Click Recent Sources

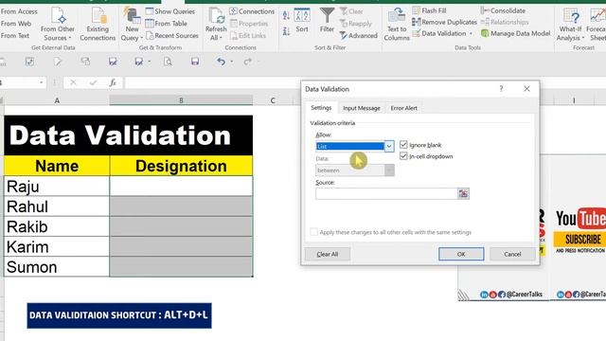click(172, 36)
